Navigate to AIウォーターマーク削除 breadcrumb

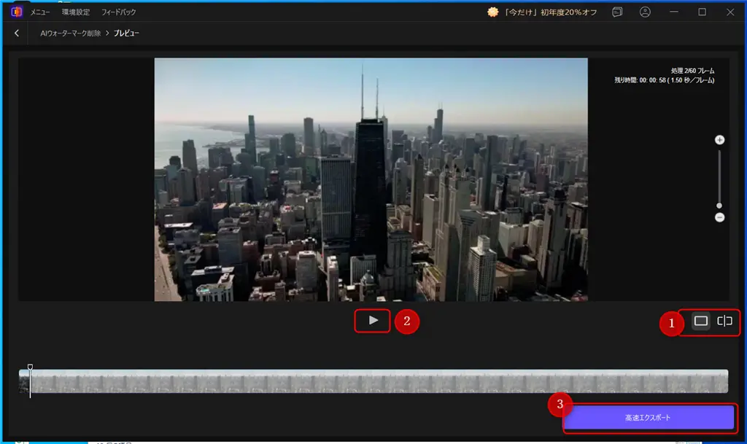click(x=70, y=34)
